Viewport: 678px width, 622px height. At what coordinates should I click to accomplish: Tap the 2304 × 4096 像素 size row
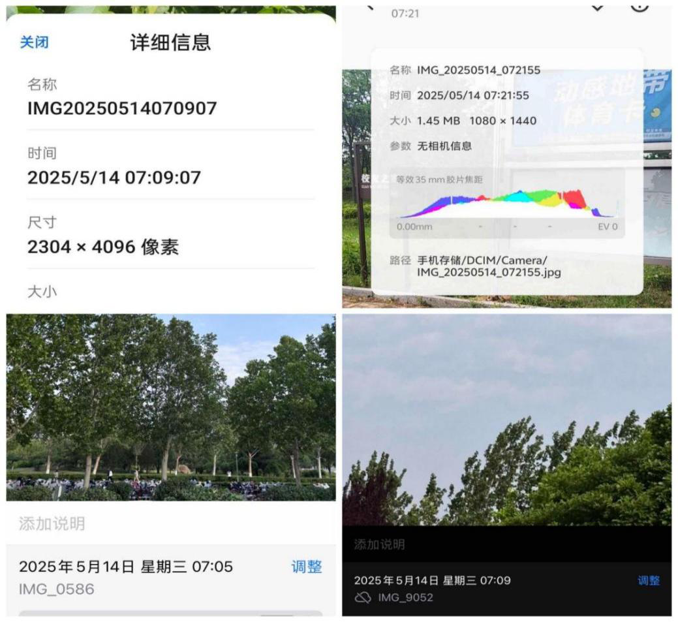click(103, 247)
